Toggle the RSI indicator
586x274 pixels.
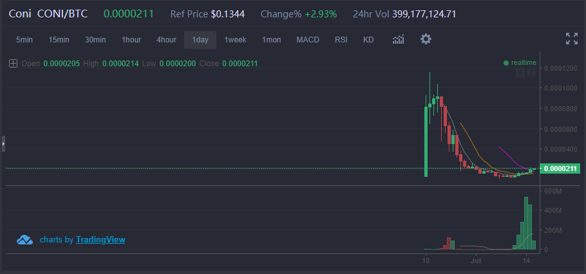pos(341,40)
